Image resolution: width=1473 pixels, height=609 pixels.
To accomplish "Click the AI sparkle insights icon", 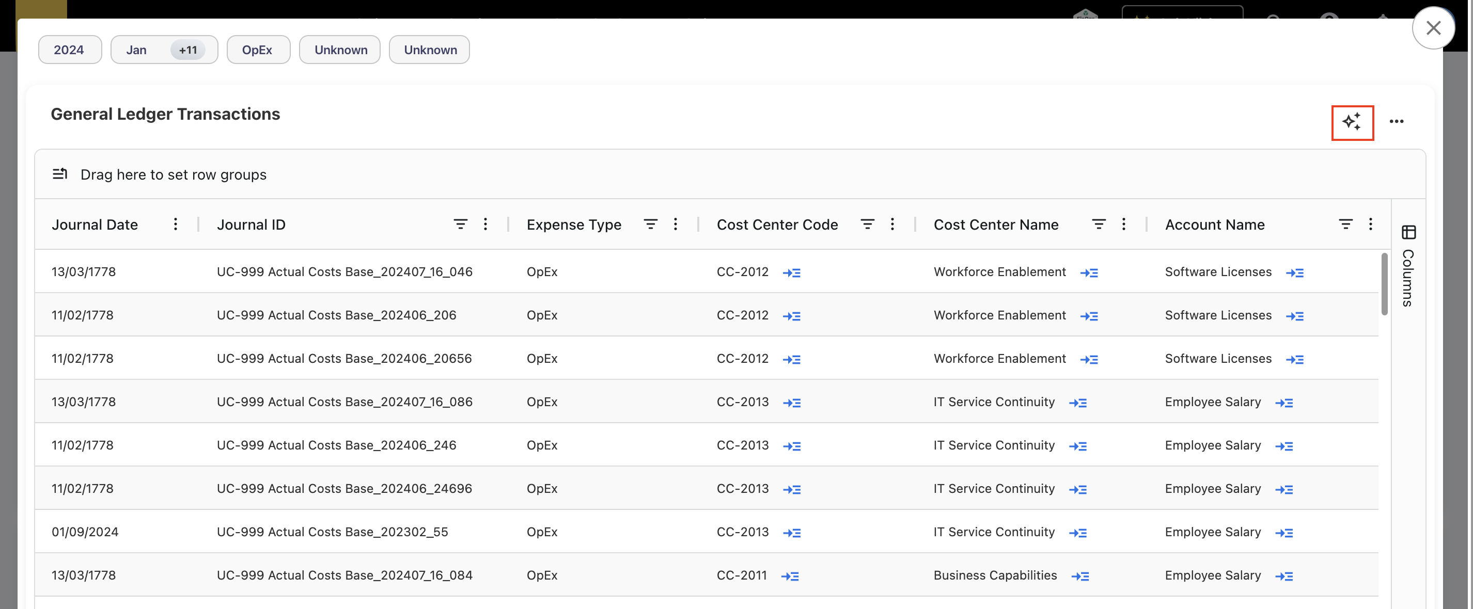I will (1352, 122).
